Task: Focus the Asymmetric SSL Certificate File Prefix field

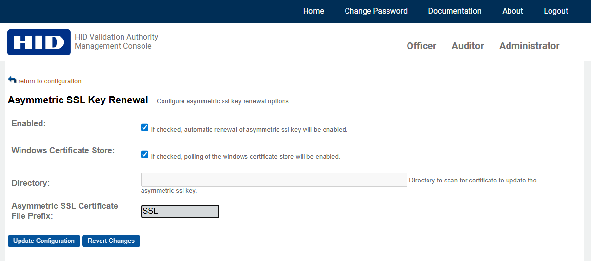Action: point(180,211)
